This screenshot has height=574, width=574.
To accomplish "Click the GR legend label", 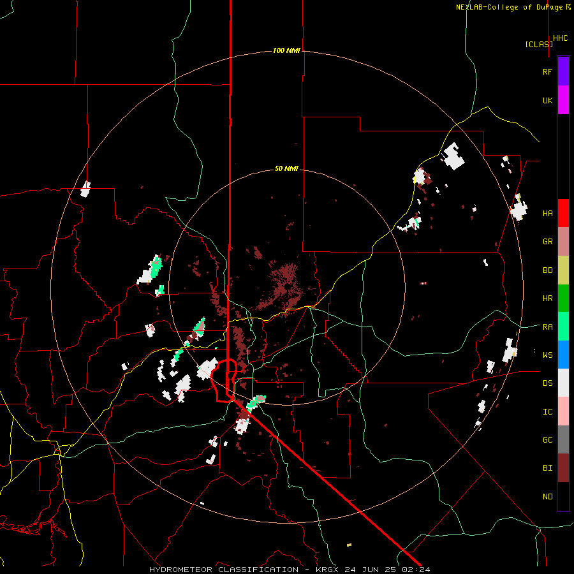I will coord(547,242).
